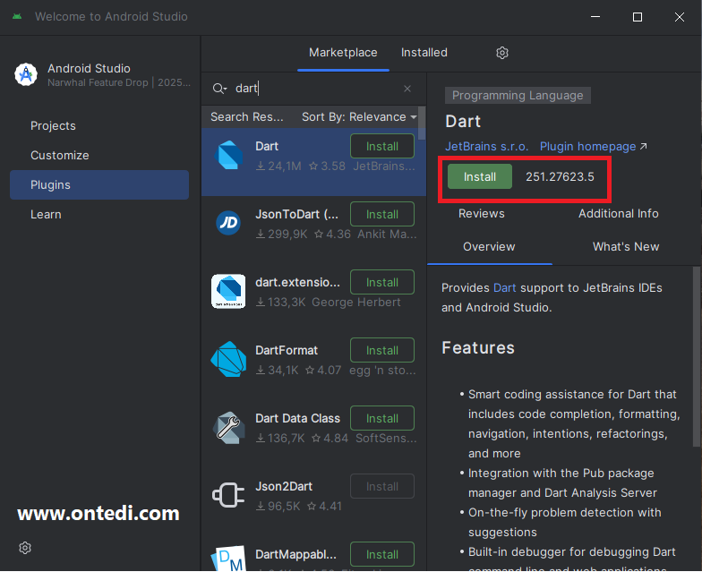Click the results list scrollbar
This screenshot has height=572, width=702.
pyautogui.click(x=422, y=124)
